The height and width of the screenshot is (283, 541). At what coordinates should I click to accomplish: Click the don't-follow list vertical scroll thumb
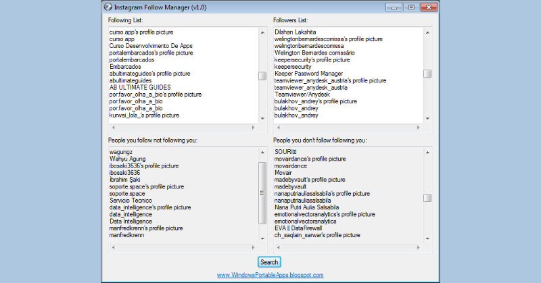tap(427, 198)
